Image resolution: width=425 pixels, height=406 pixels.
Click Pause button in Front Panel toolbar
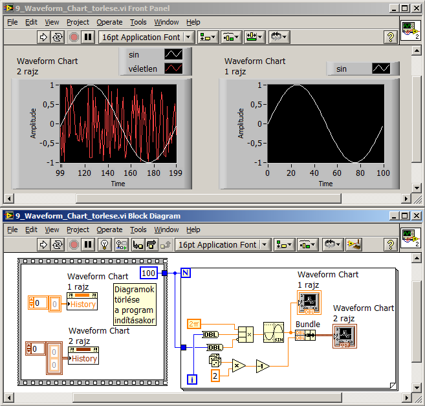pyautogui.click(x=88, y=37)
